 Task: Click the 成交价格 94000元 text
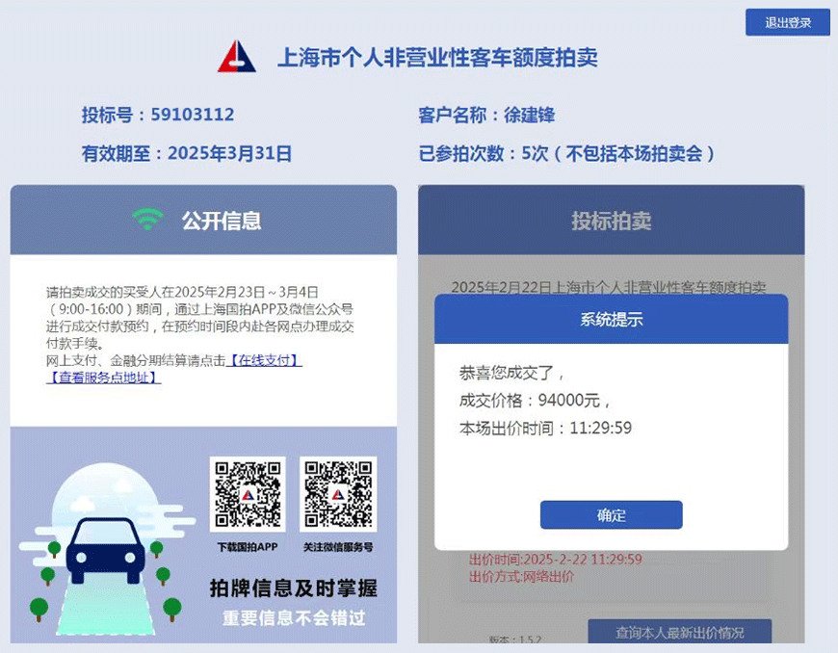pyautogui.click(x=534, y=401)
